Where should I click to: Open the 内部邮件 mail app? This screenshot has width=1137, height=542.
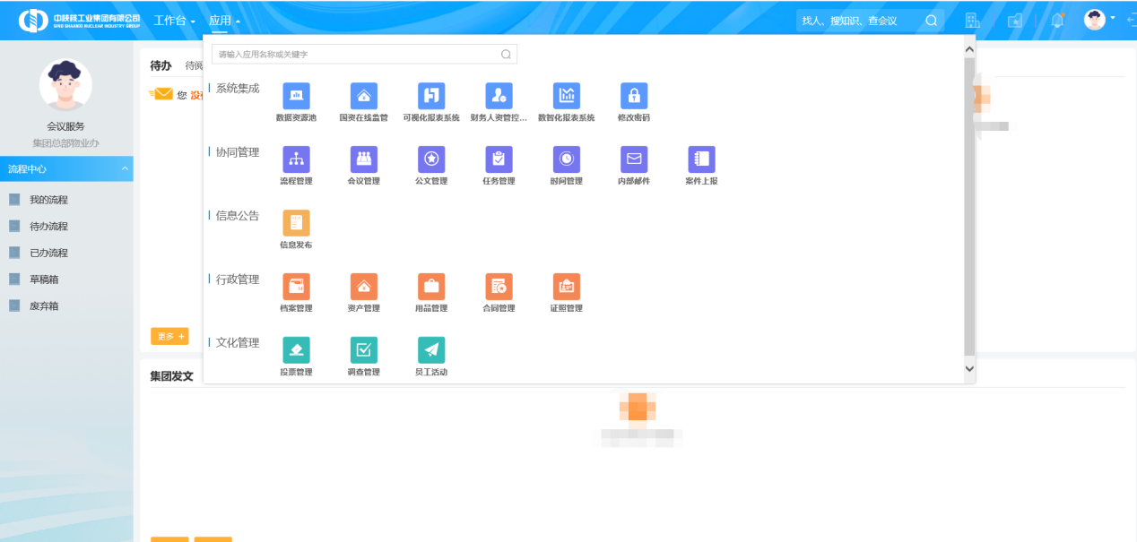pyautogui.click(x=634, y=159)
